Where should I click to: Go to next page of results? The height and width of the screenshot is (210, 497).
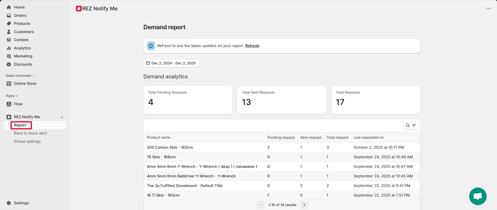(304, 205)
